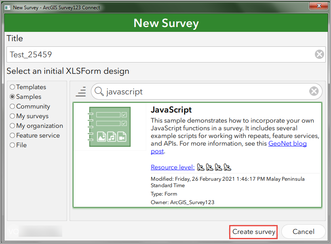331x244 pixels.
Task: Select the My surveys radio option
Action: (29, 116)
